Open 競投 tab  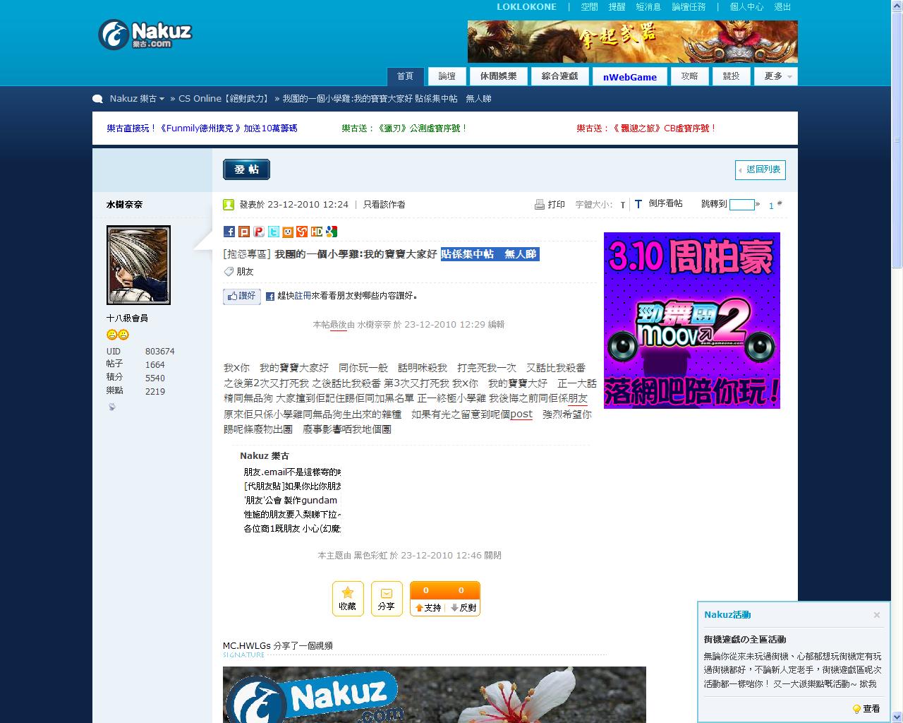tap(732, 76)
